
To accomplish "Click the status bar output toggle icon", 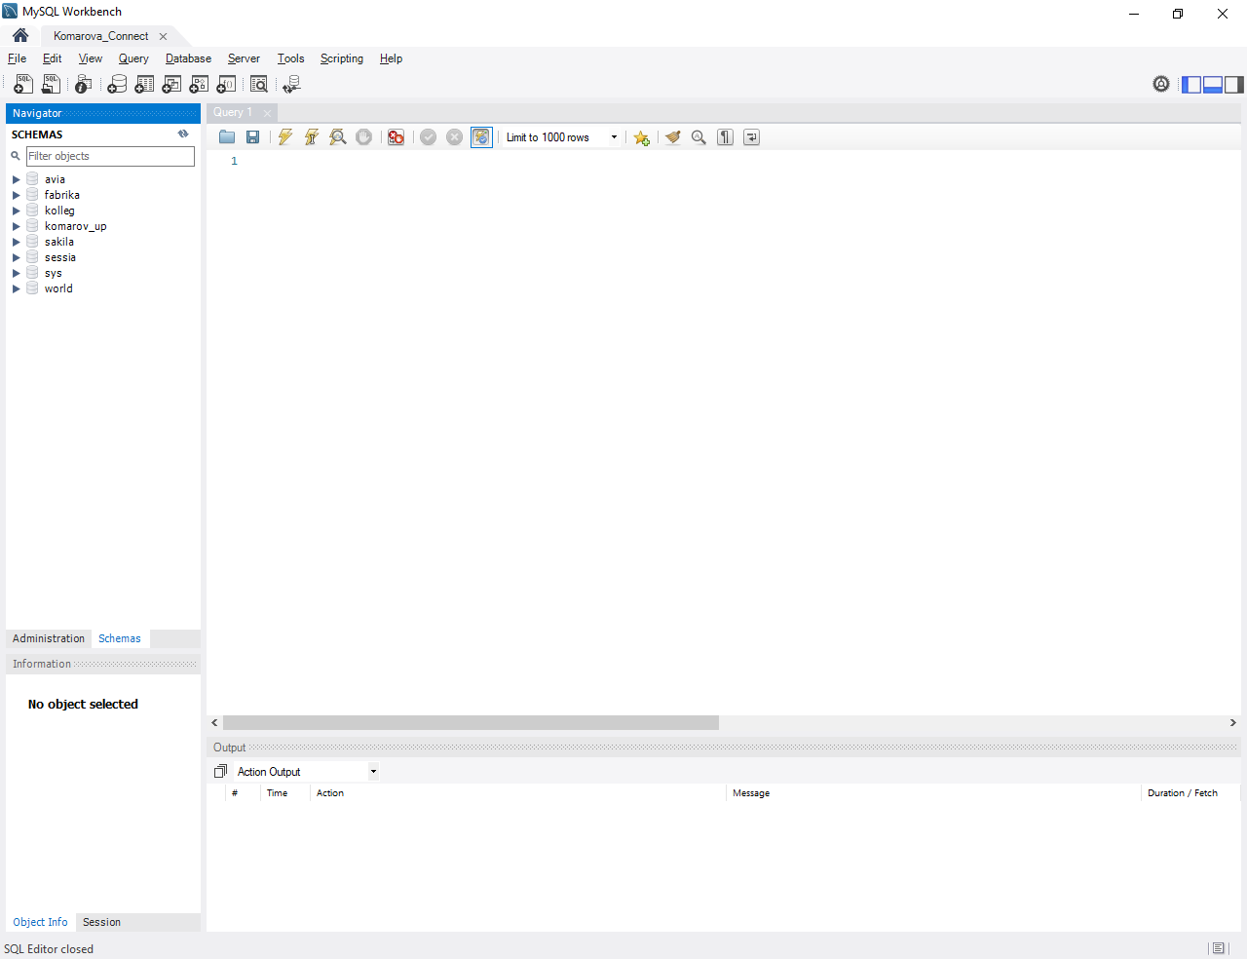I will (1218, 948).
